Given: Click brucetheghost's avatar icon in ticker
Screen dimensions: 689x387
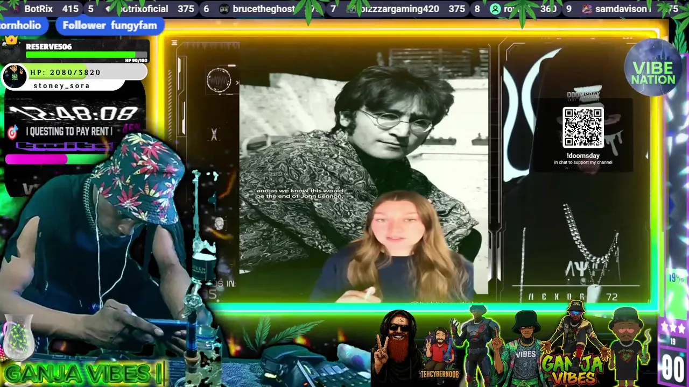Looking at the screenshot, I should [x=224, y=9].
